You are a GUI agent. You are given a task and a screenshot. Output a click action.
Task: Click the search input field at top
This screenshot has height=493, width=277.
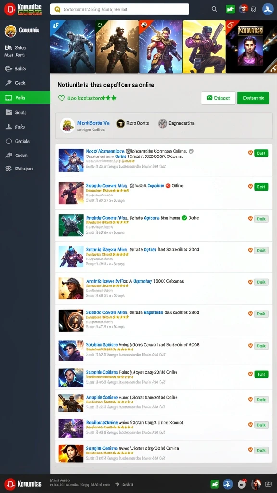pyautogui.click(x=120, y=10)
